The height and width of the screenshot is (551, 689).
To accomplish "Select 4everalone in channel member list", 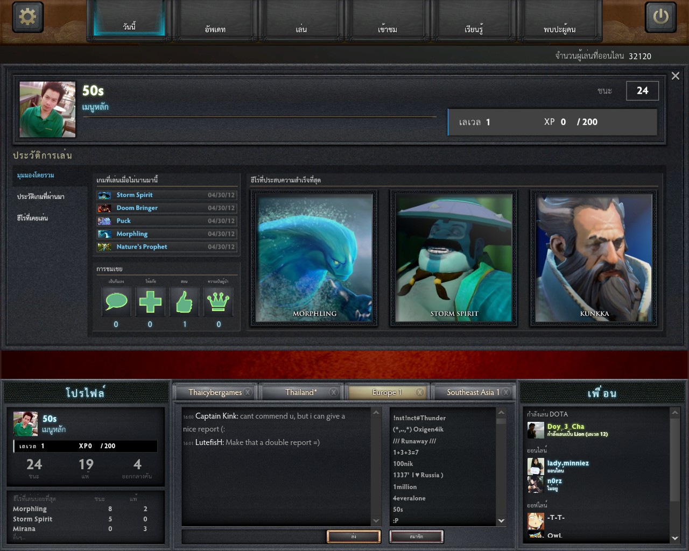I will tap(409, 498).
